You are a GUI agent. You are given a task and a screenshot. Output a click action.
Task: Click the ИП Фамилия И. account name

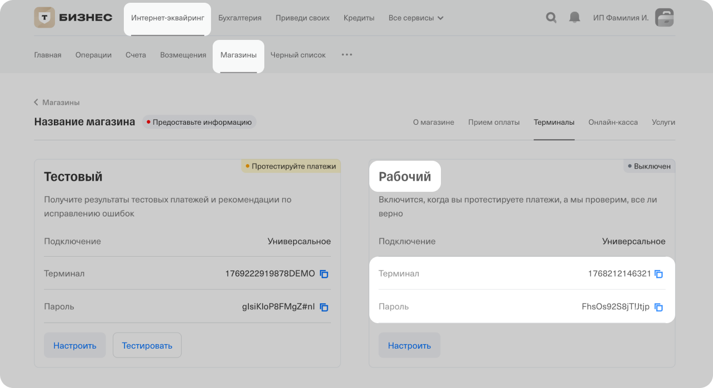(x=621, y=18)
